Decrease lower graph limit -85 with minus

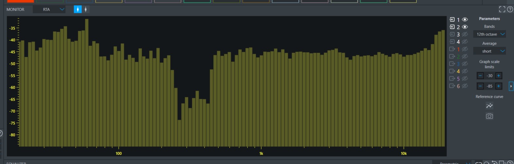coord(480,86)
